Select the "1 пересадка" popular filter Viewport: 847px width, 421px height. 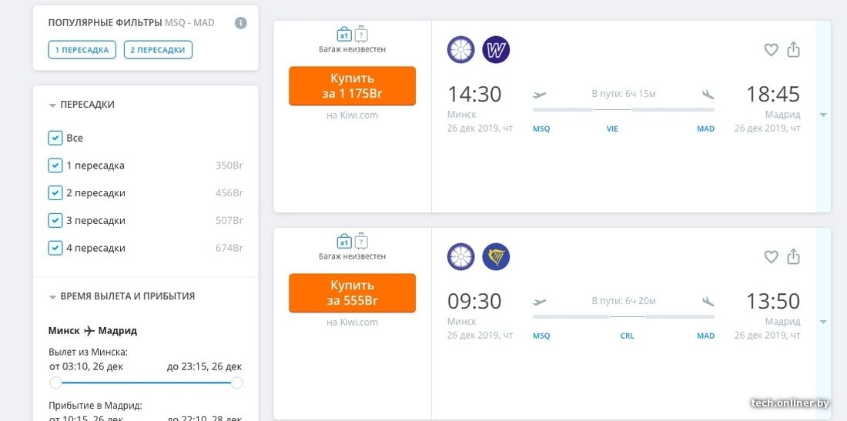tap(82, 50)
